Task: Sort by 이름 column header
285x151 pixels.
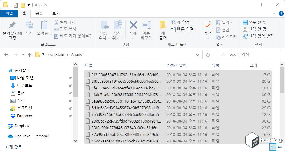Action: 123,65
